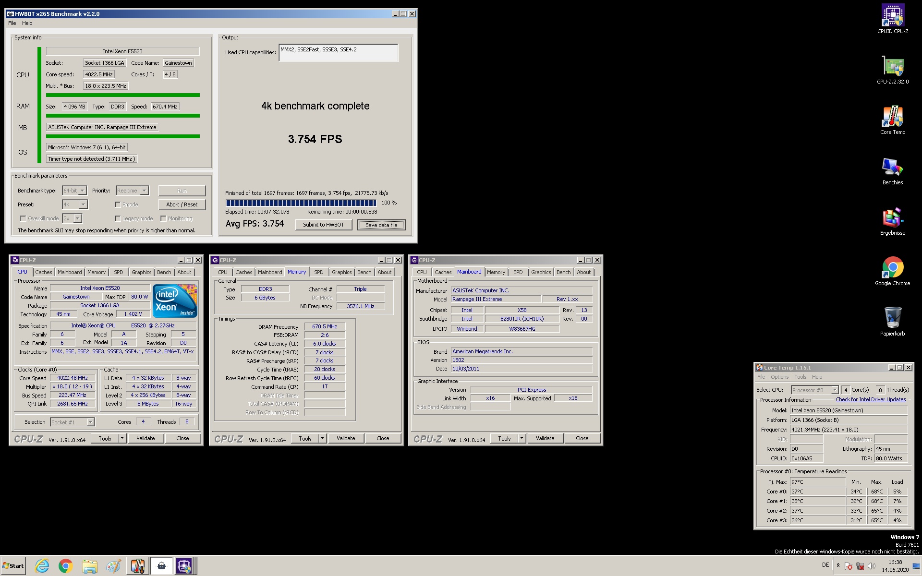Click the show desktop icon in the tray
Image resolution: width=922 pixels, height=576 pixels.
[916, 566]
